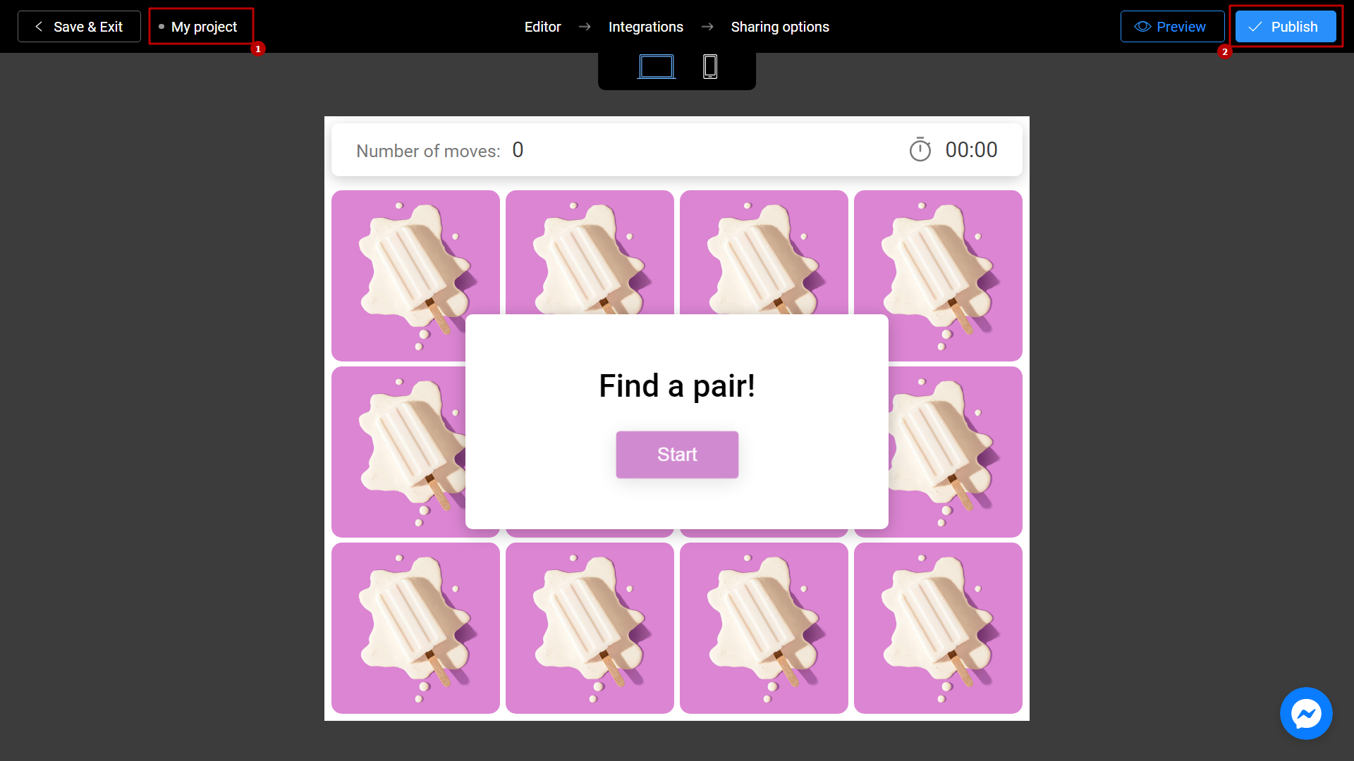Screen dimensions: 1354x761
Task: Click the chat/messenger bubble icon
Action: tap(1307, 714)
